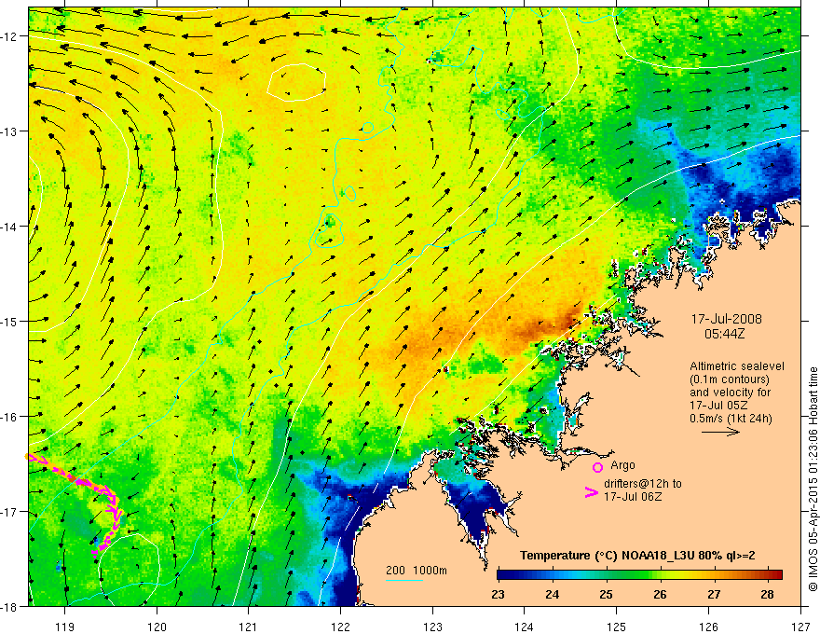The height and width of the screenshot is (634, 820).
Task: Click the 0.5m/s velocity scale arrow
Action: point(720,432)
